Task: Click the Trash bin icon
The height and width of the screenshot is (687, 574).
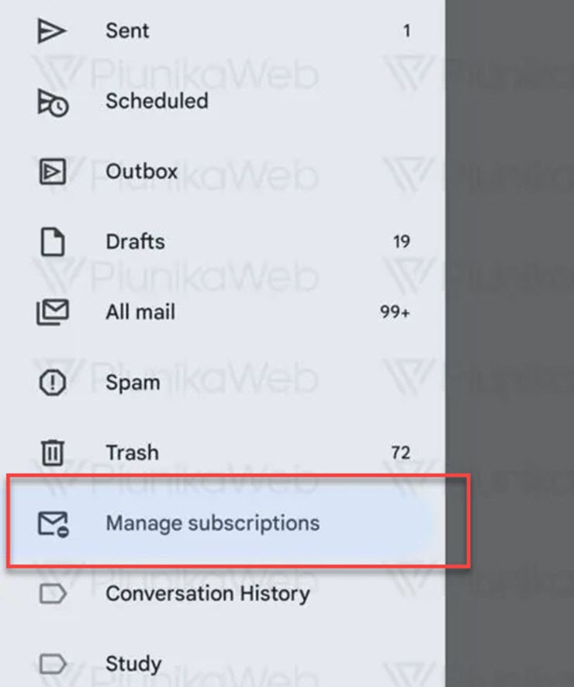Action: click(x=53, y=453)
